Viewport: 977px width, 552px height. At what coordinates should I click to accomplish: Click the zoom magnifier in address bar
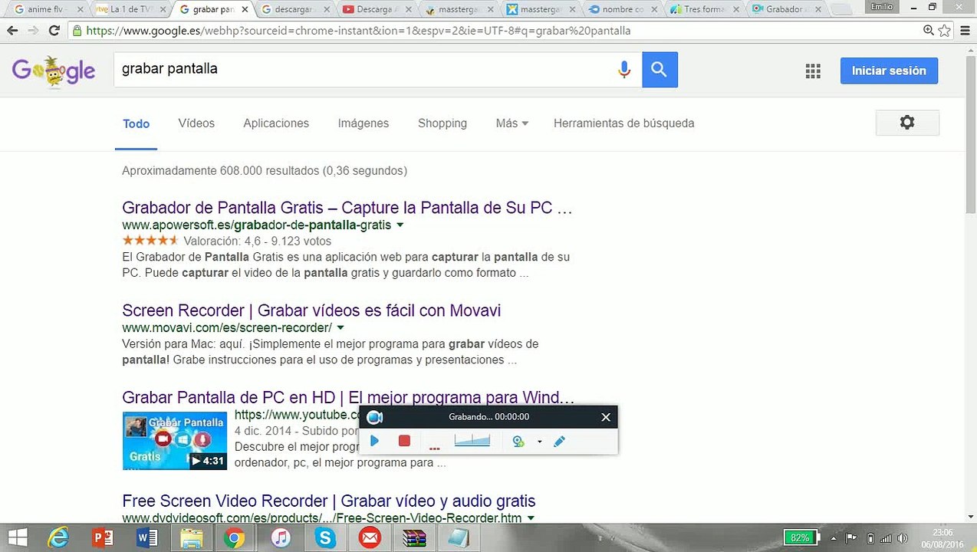pos(929,31)
